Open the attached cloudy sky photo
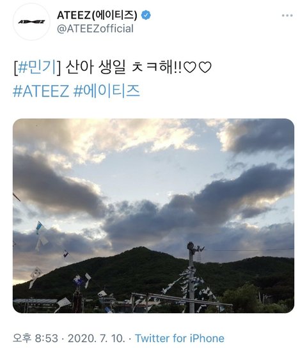 pyautogui.click(x=153, y=216)
